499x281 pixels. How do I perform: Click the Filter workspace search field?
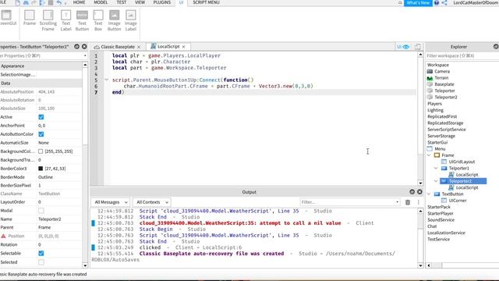click(462, 55)
